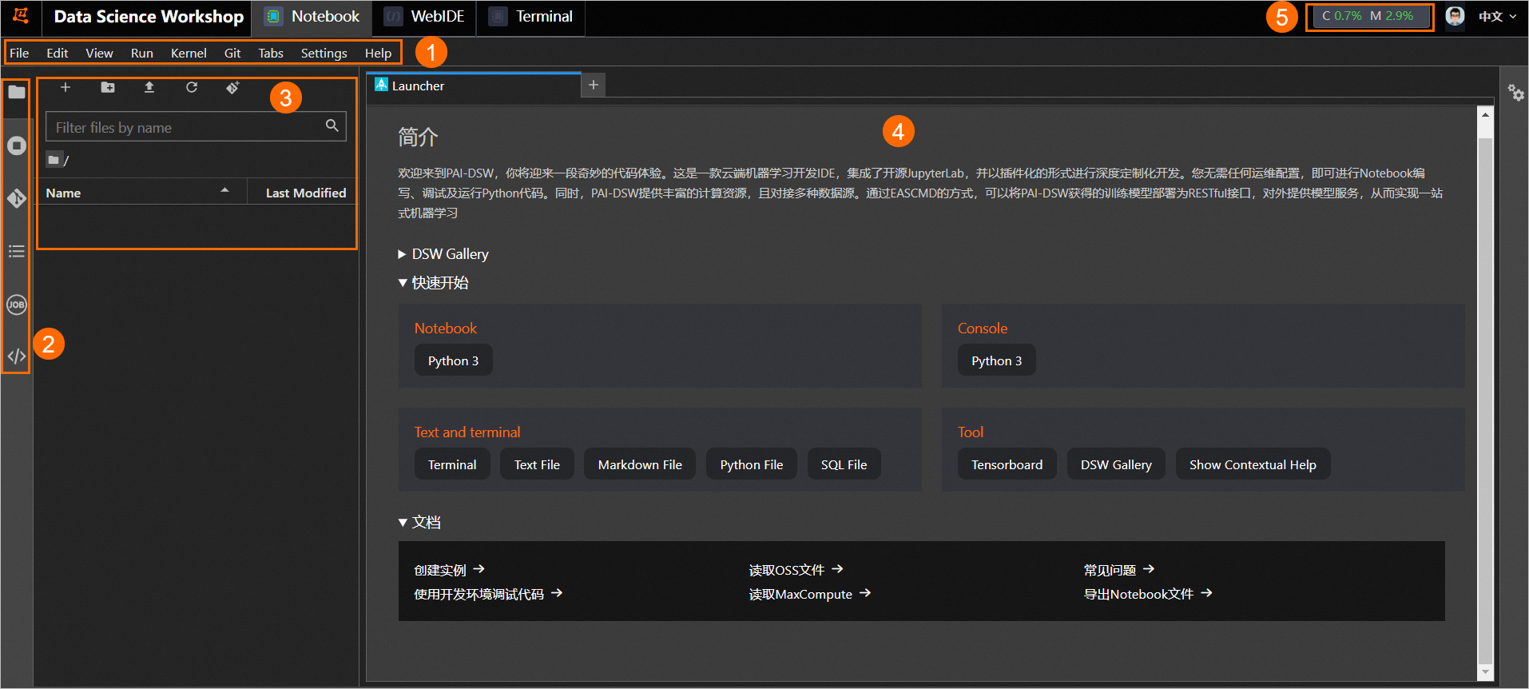Image resolution: width=1529 pixels, height=689 pixels.
Task: Click the DSW Gallery tool button
Action: click(1116, 464)
